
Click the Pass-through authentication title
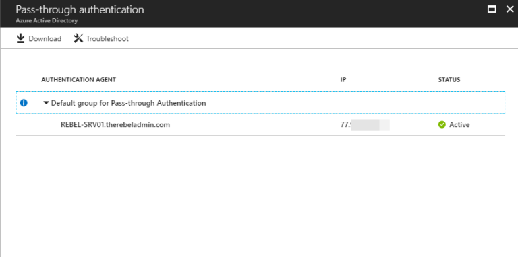pyautogui.click(x=80, y=9)
